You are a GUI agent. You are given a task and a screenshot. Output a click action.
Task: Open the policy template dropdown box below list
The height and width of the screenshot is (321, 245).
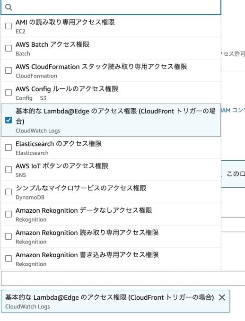coord(123,278)
